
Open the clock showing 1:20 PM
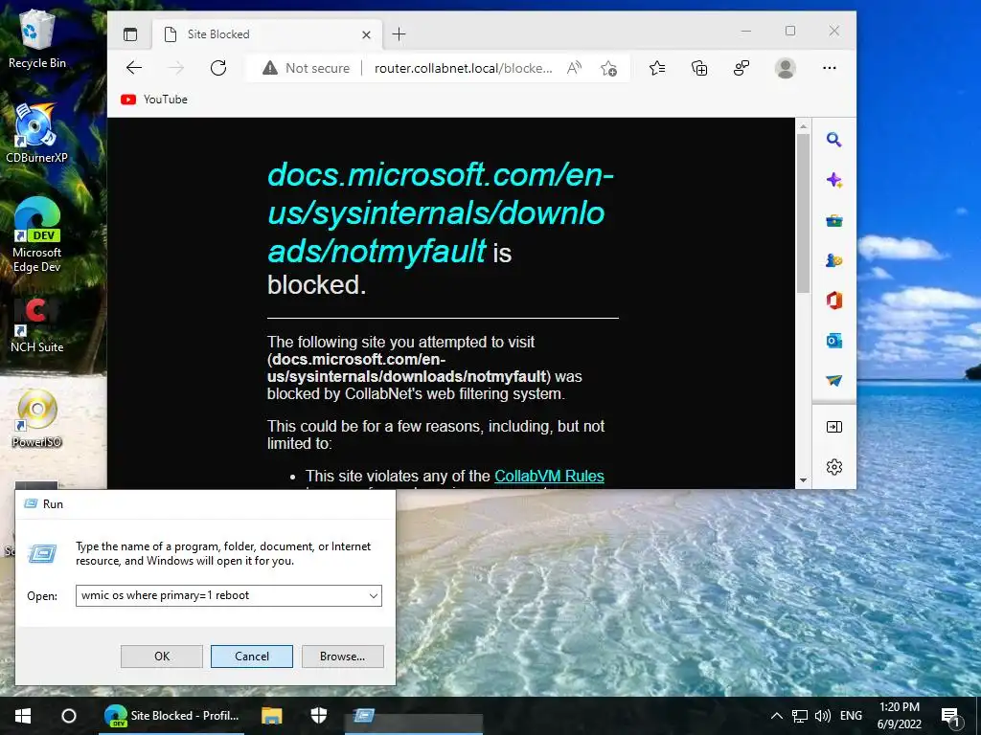pos(899,716)
